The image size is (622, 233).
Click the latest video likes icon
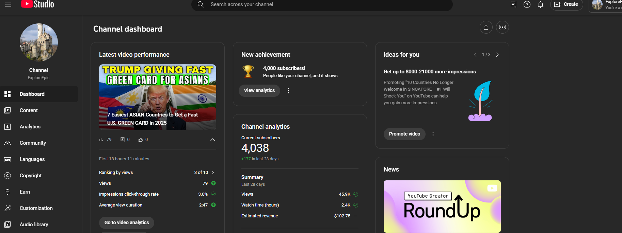[x=141, y=140]
